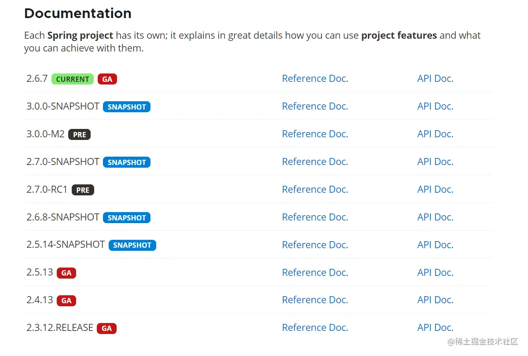Select the version text 2.5.13
The image size is (528, 356).
coord(40,272)
